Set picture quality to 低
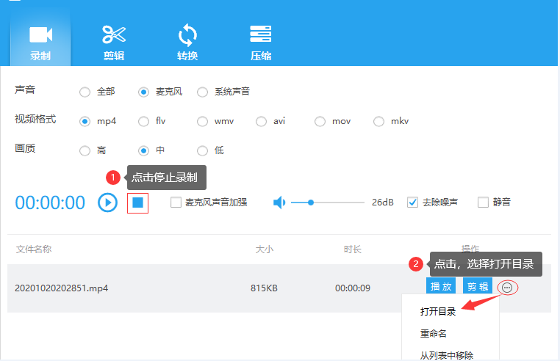 pyautogui.click(x=203, y=151)
